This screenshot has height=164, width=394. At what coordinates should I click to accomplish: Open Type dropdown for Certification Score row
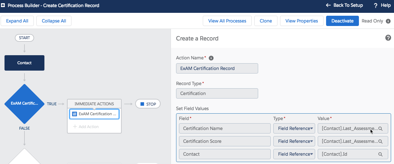click(294, 141)
